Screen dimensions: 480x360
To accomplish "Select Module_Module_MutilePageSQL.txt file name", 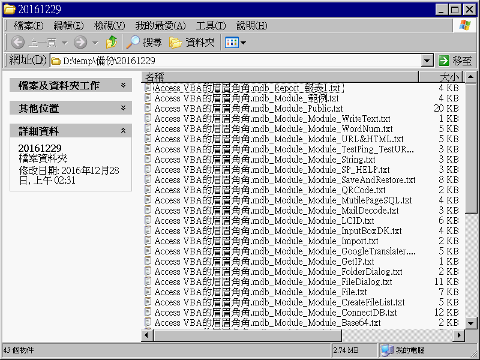I will (x=283, y=200).
